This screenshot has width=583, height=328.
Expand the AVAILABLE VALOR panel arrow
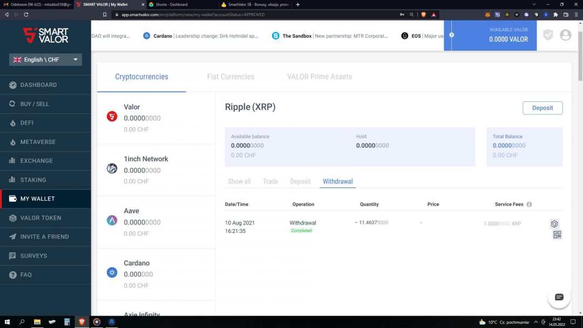click(452, 35)
